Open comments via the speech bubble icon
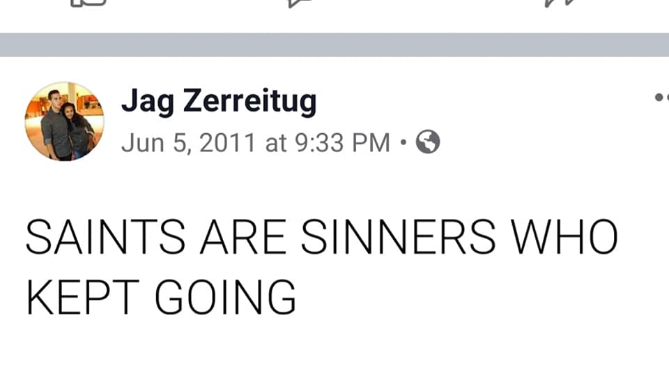Screen dimensions: 669x373 coord(300,3)
